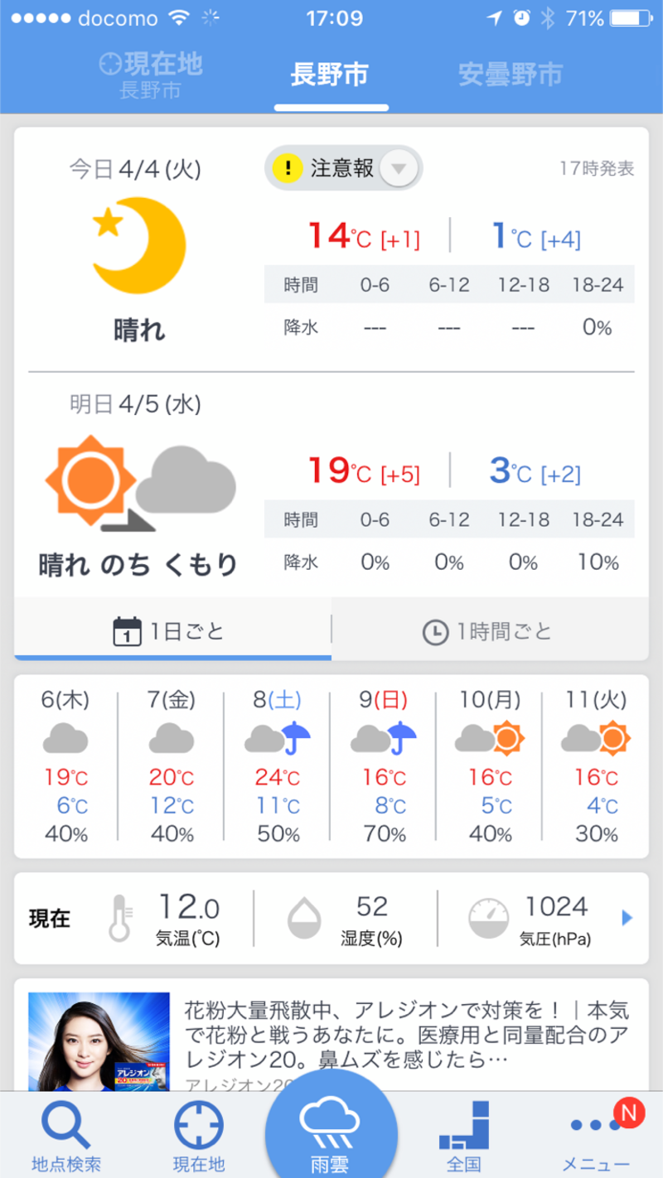Open the アレジオン pollen ad text link
Image resolution: width=663 pixels, height=1178 pixels.
[x=406, y=1036]
